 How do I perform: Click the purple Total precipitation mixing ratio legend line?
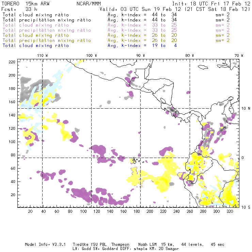click(x=47, y=30)
